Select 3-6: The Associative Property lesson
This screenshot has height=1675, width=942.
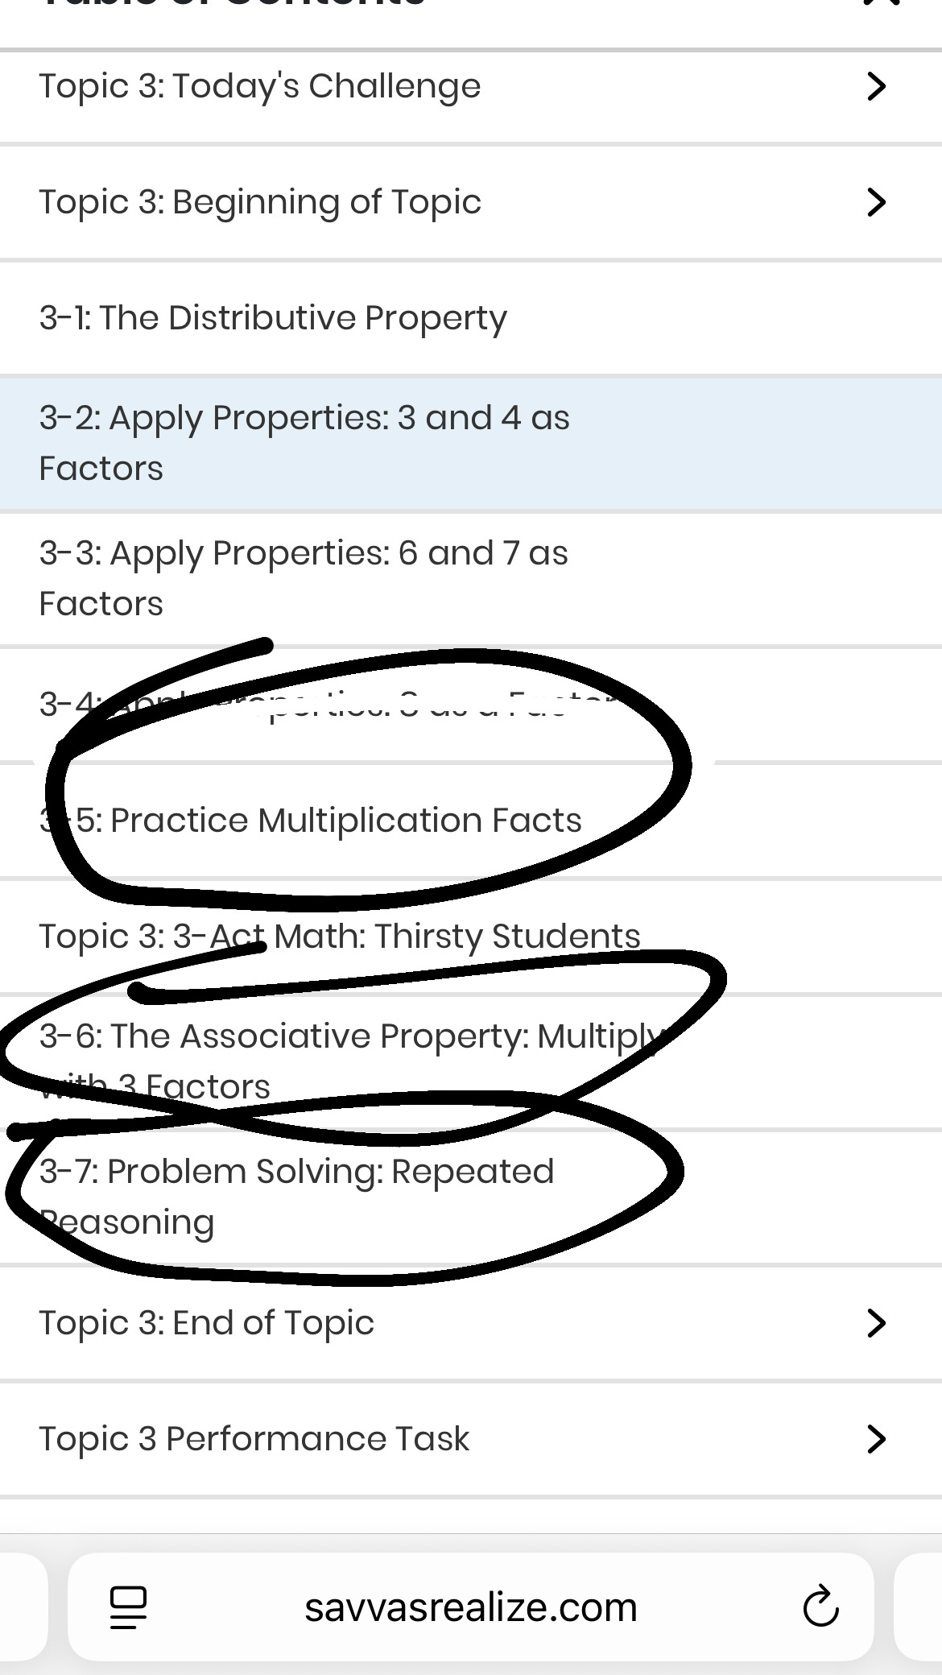(354, 1060)
